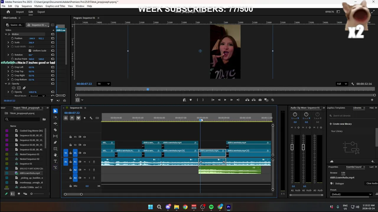This screenshot has height=212, width=378.
Task: Expand the Scale property
Action: coord(8,42)
